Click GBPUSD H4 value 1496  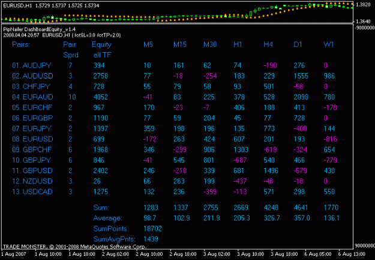pos(271,171)
